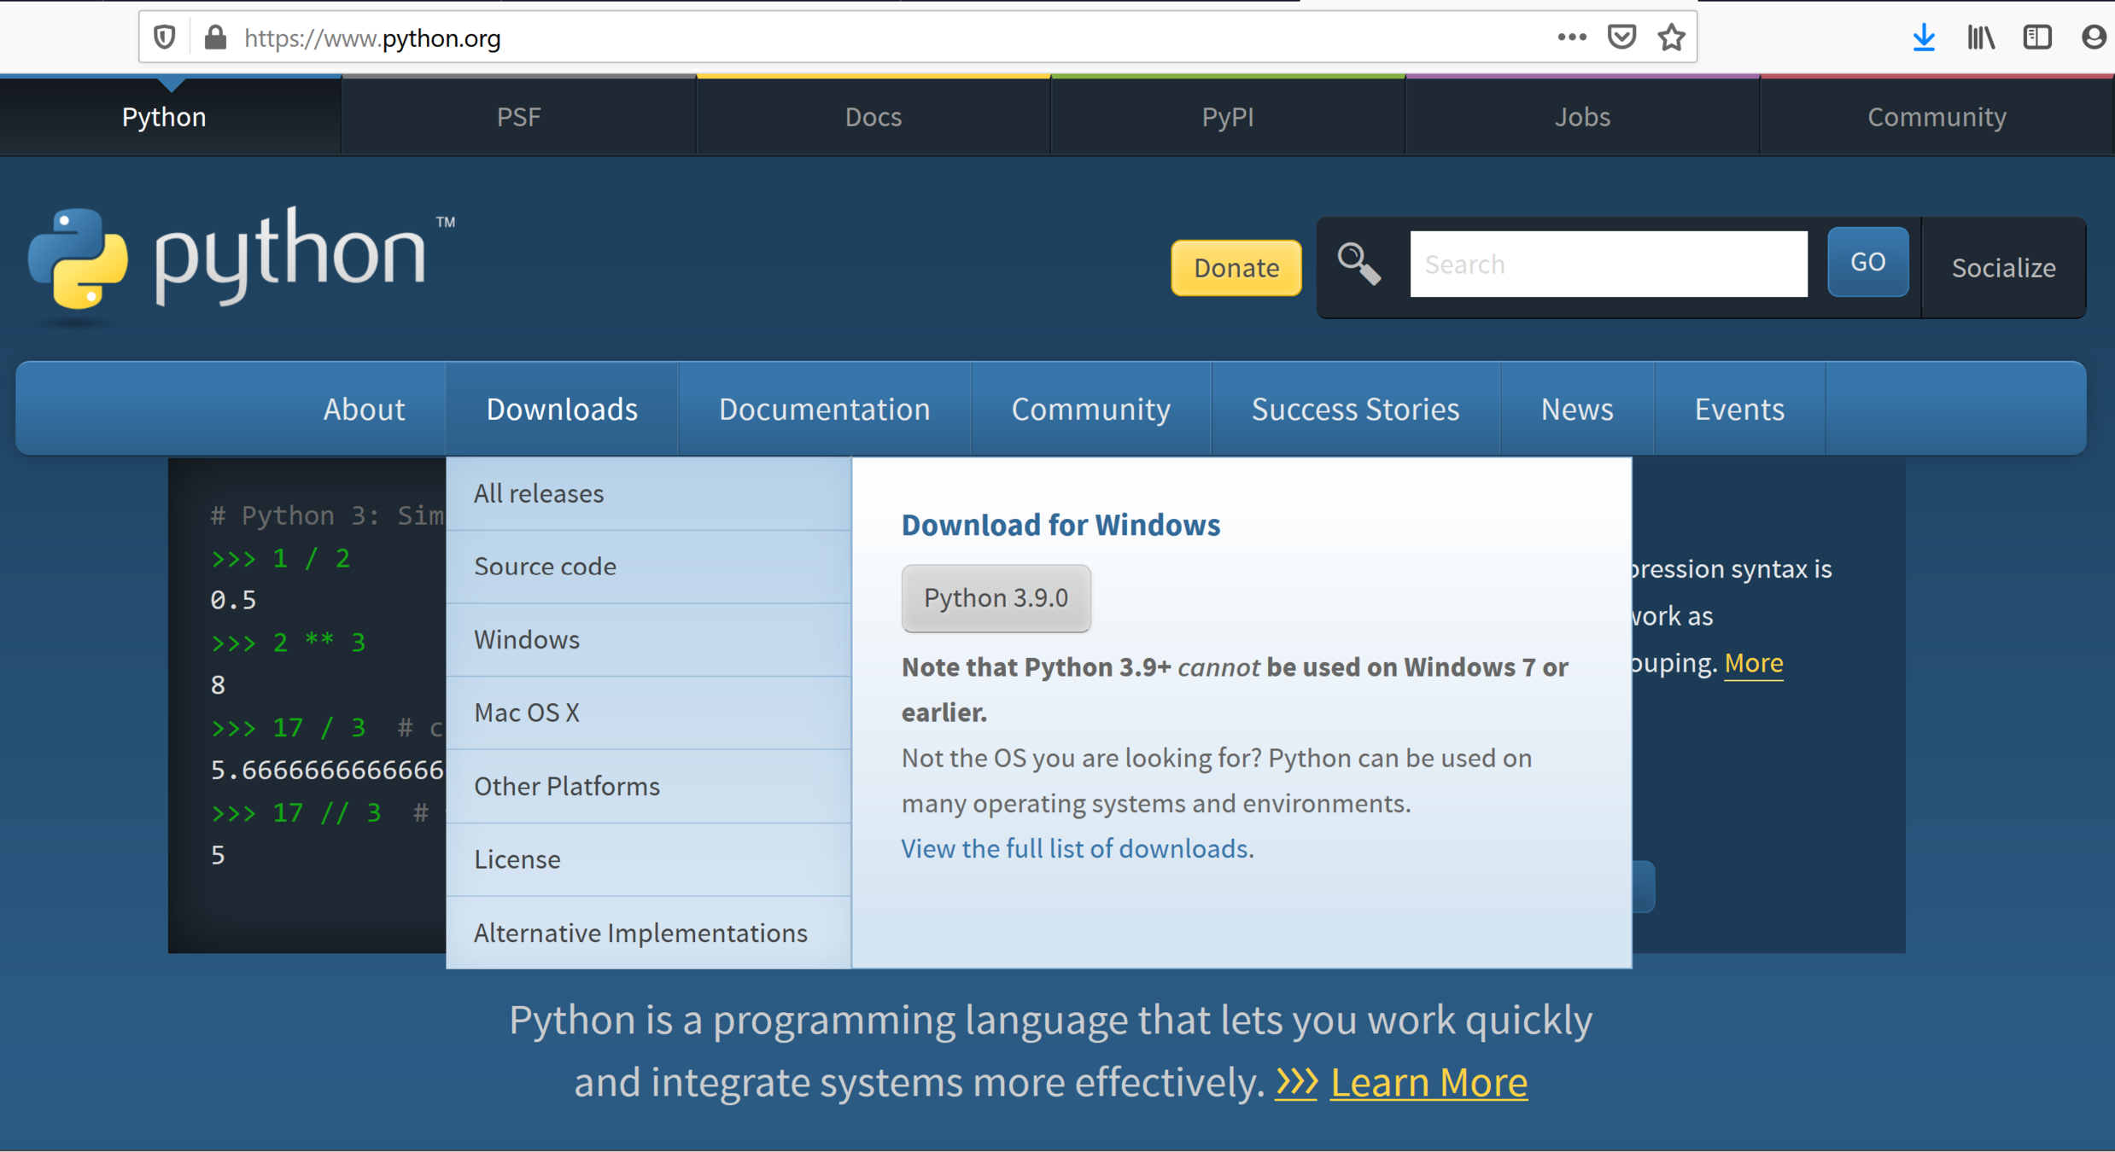
Task: Open the downloads arrow in toolbar
Action: 1923,38
